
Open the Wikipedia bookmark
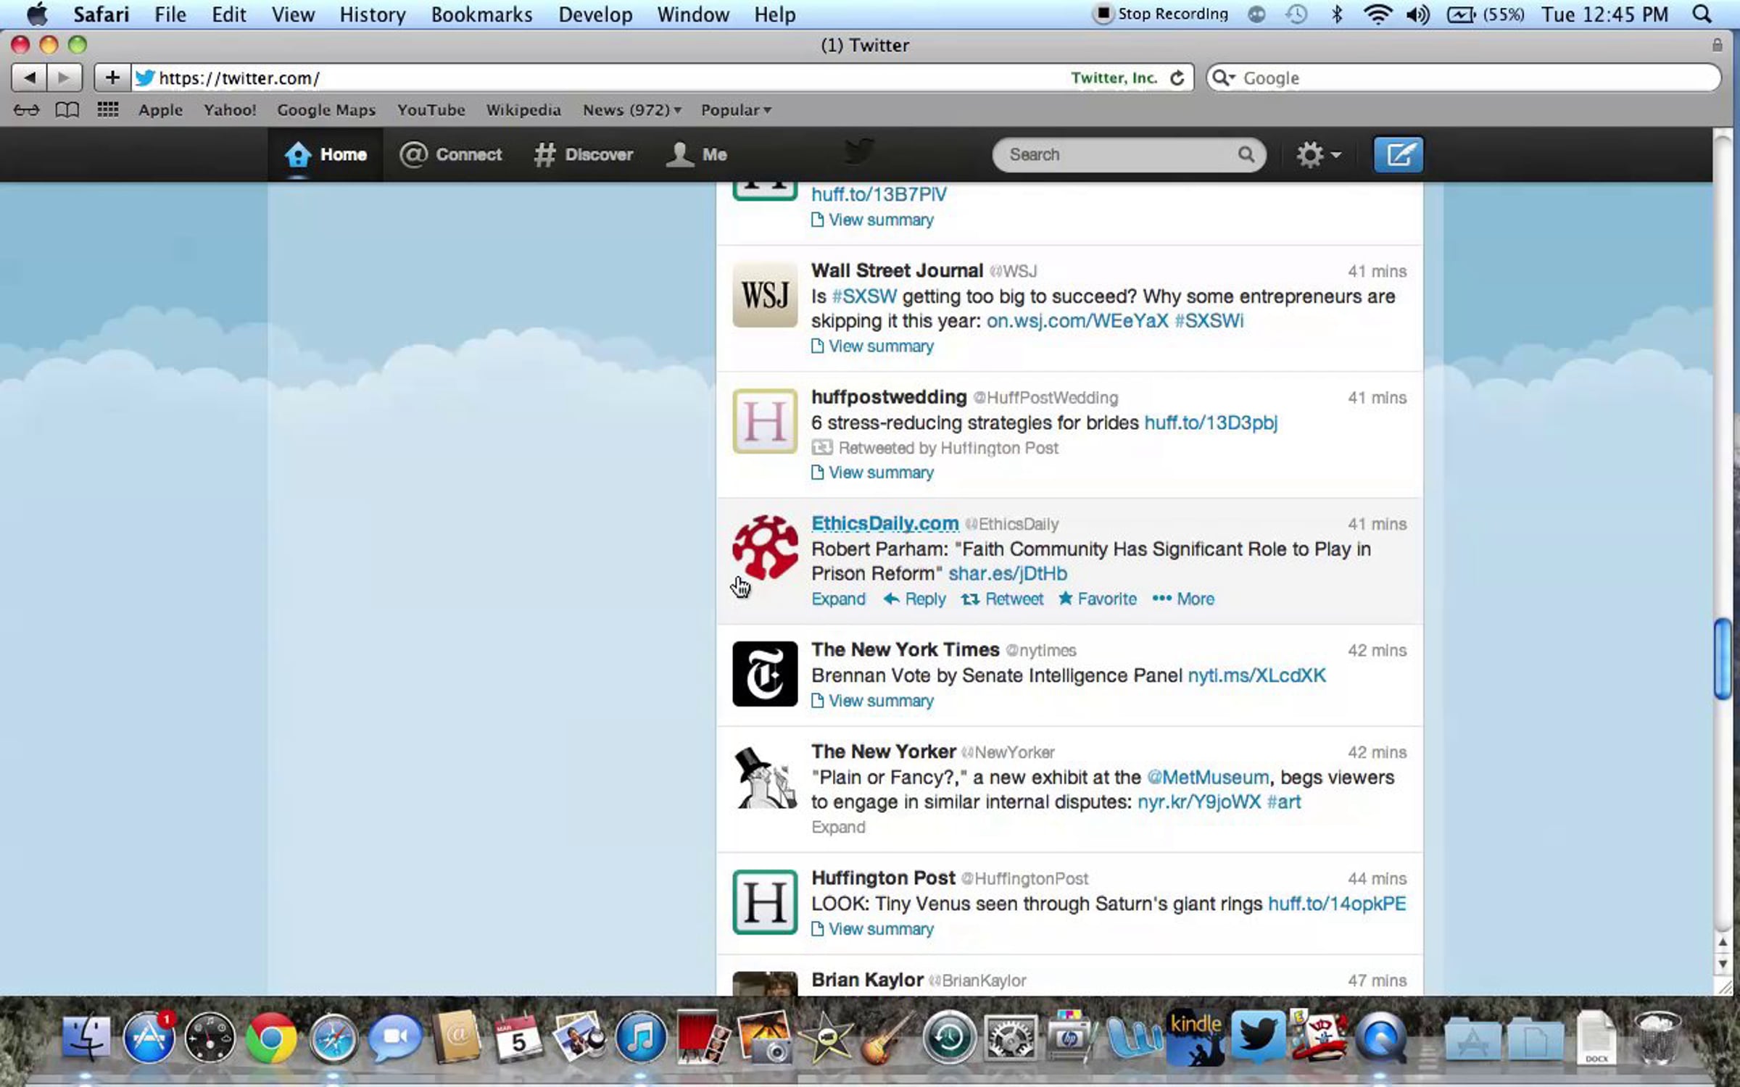pos(523,110)
